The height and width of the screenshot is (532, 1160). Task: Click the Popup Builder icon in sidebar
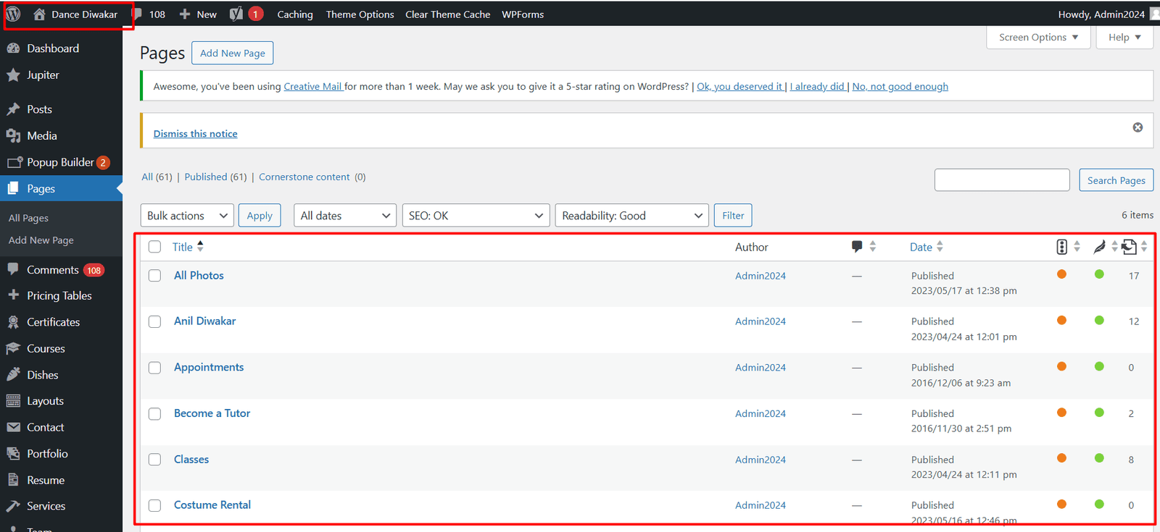14,162
